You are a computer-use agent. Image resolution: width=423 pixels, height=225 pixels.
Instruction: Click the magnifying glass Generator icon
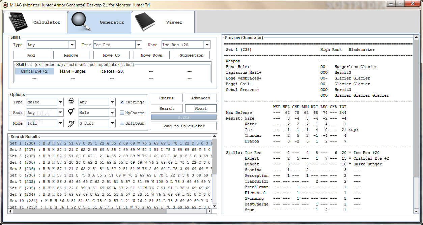[81, 22]
